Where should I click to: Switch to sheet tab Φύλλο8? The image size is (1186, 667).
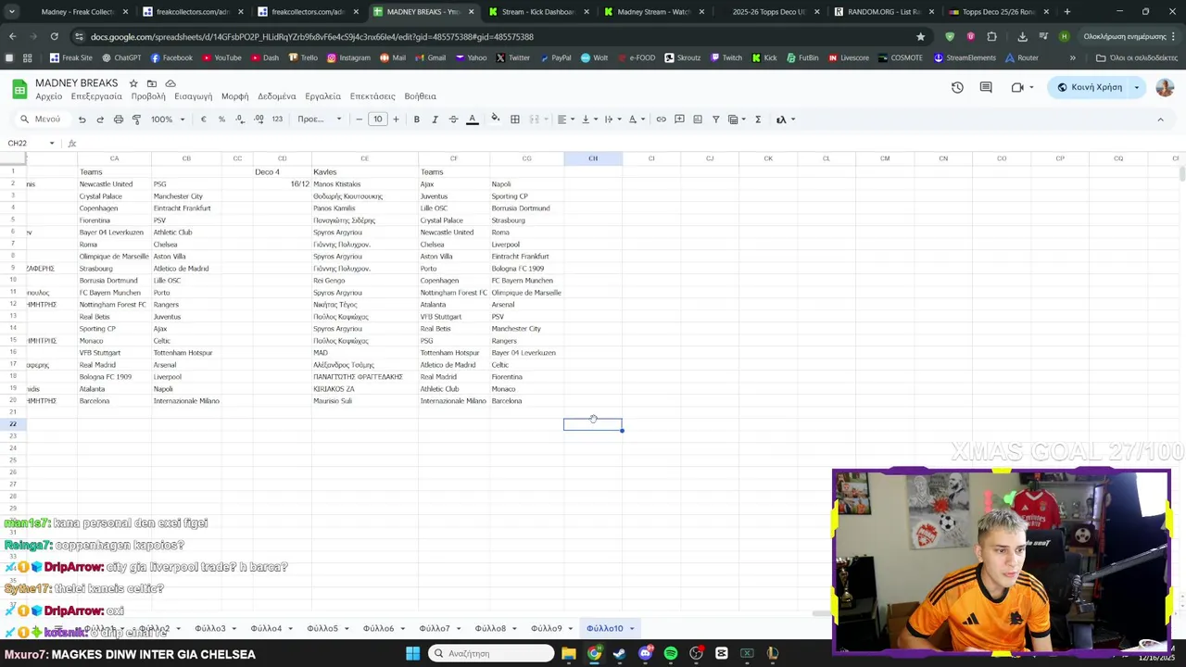490,628
